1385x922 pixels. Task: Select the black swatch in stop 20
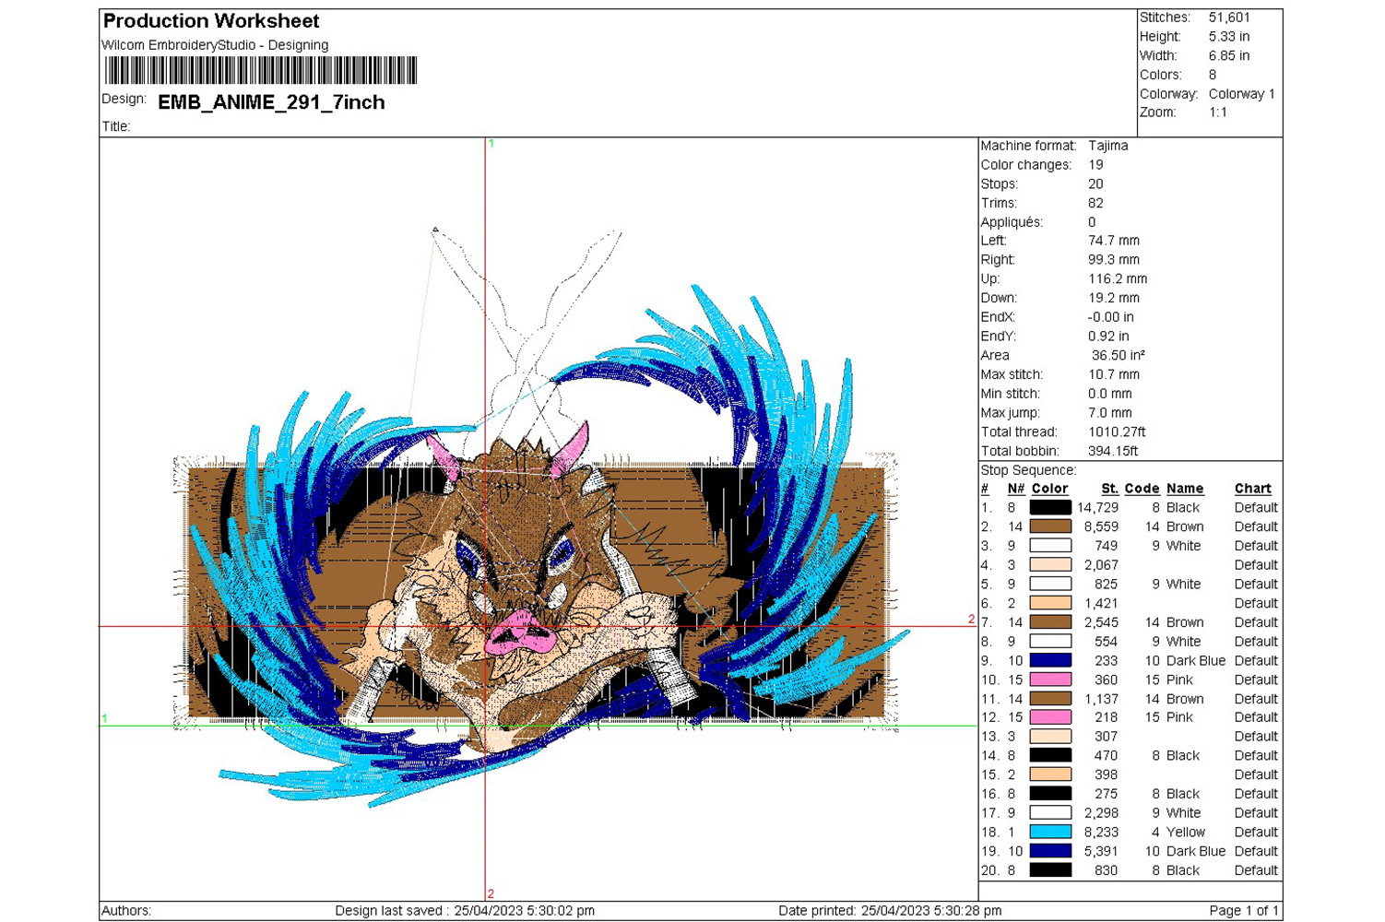[x=1050, y=870]
